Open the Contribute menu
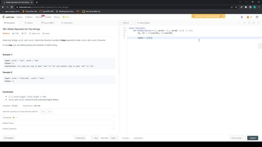This screenshot has height=147, width=262. pyautogui.click(x=138, y=138)
